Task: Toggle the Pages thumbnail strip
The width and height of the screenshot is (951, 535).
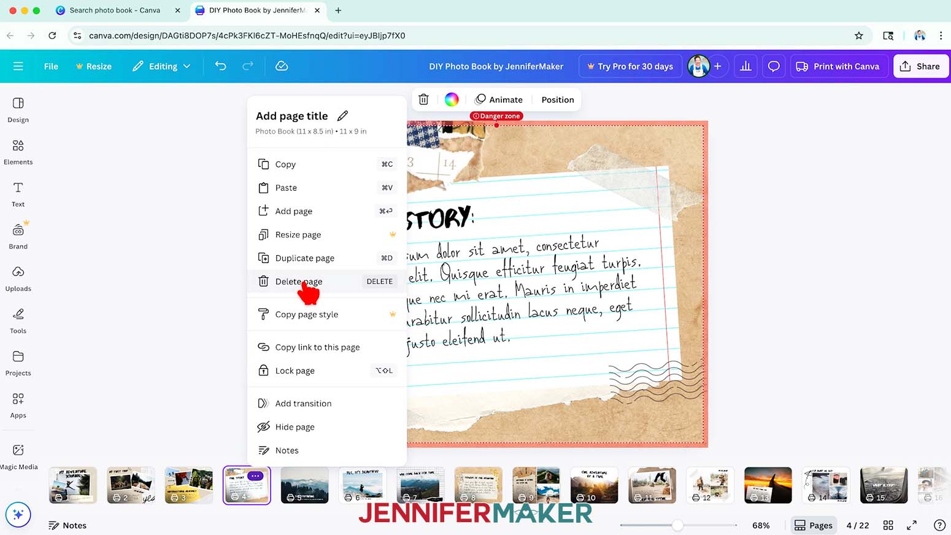Action: point(814,525)
